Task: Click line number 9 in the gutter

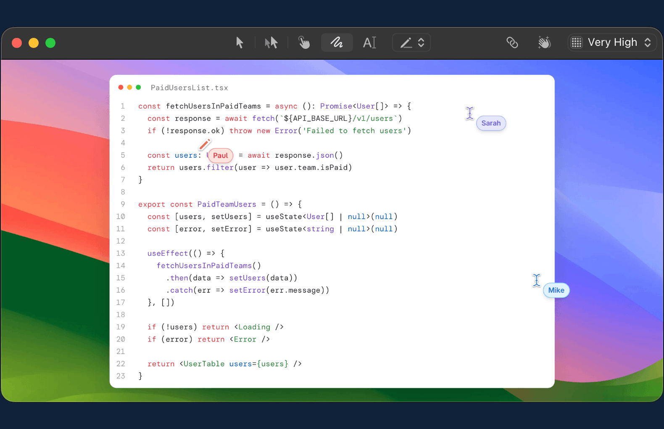Action: pos(123,204)
